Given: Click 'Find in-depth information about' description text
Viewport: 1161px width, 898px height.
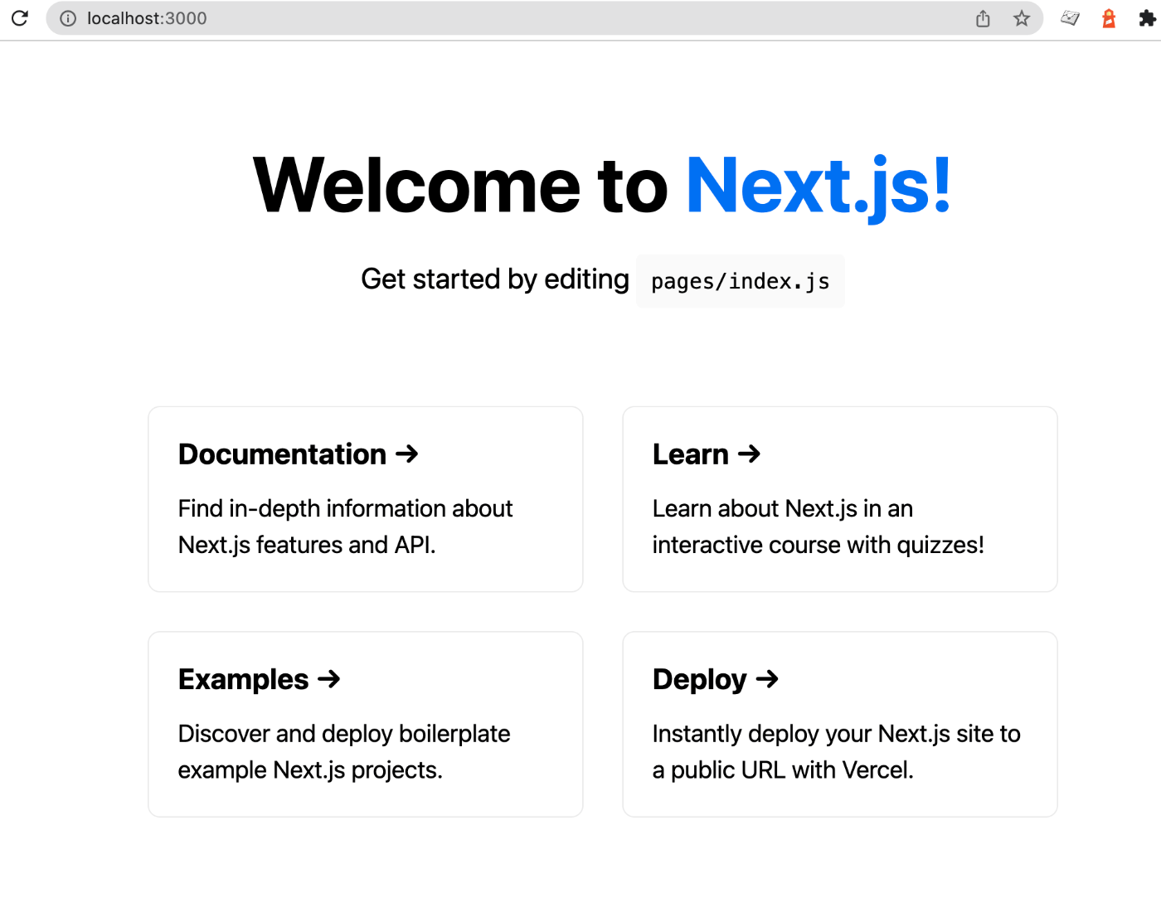Looking at the screenshot, I should (x=346, y=508).
